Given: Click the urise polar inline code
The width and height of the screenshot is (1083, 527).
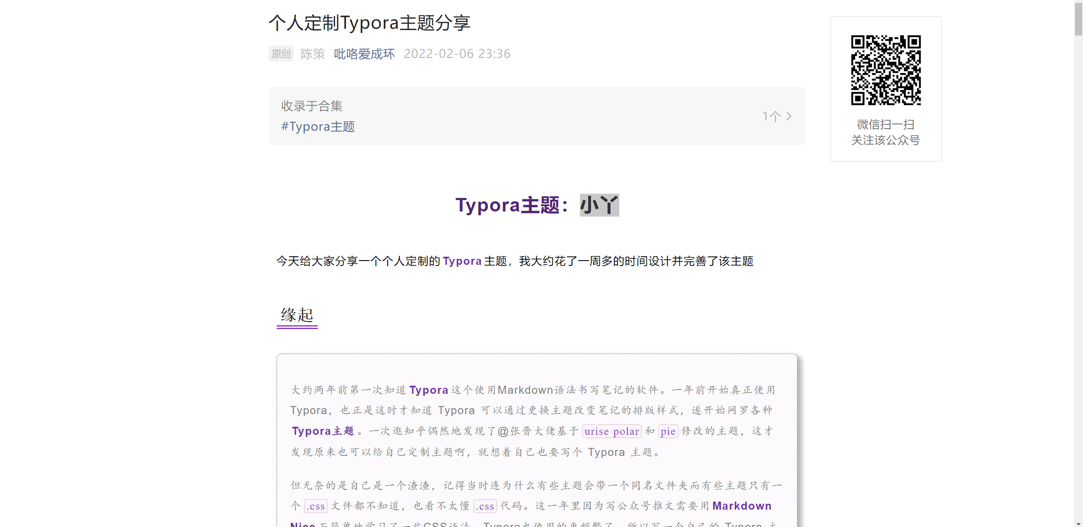Looking at the screenshot, I should click(x=612, y=431).
